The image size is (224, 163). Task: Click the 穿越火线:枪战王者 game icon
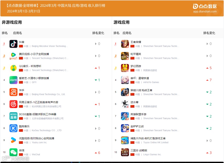125,92
